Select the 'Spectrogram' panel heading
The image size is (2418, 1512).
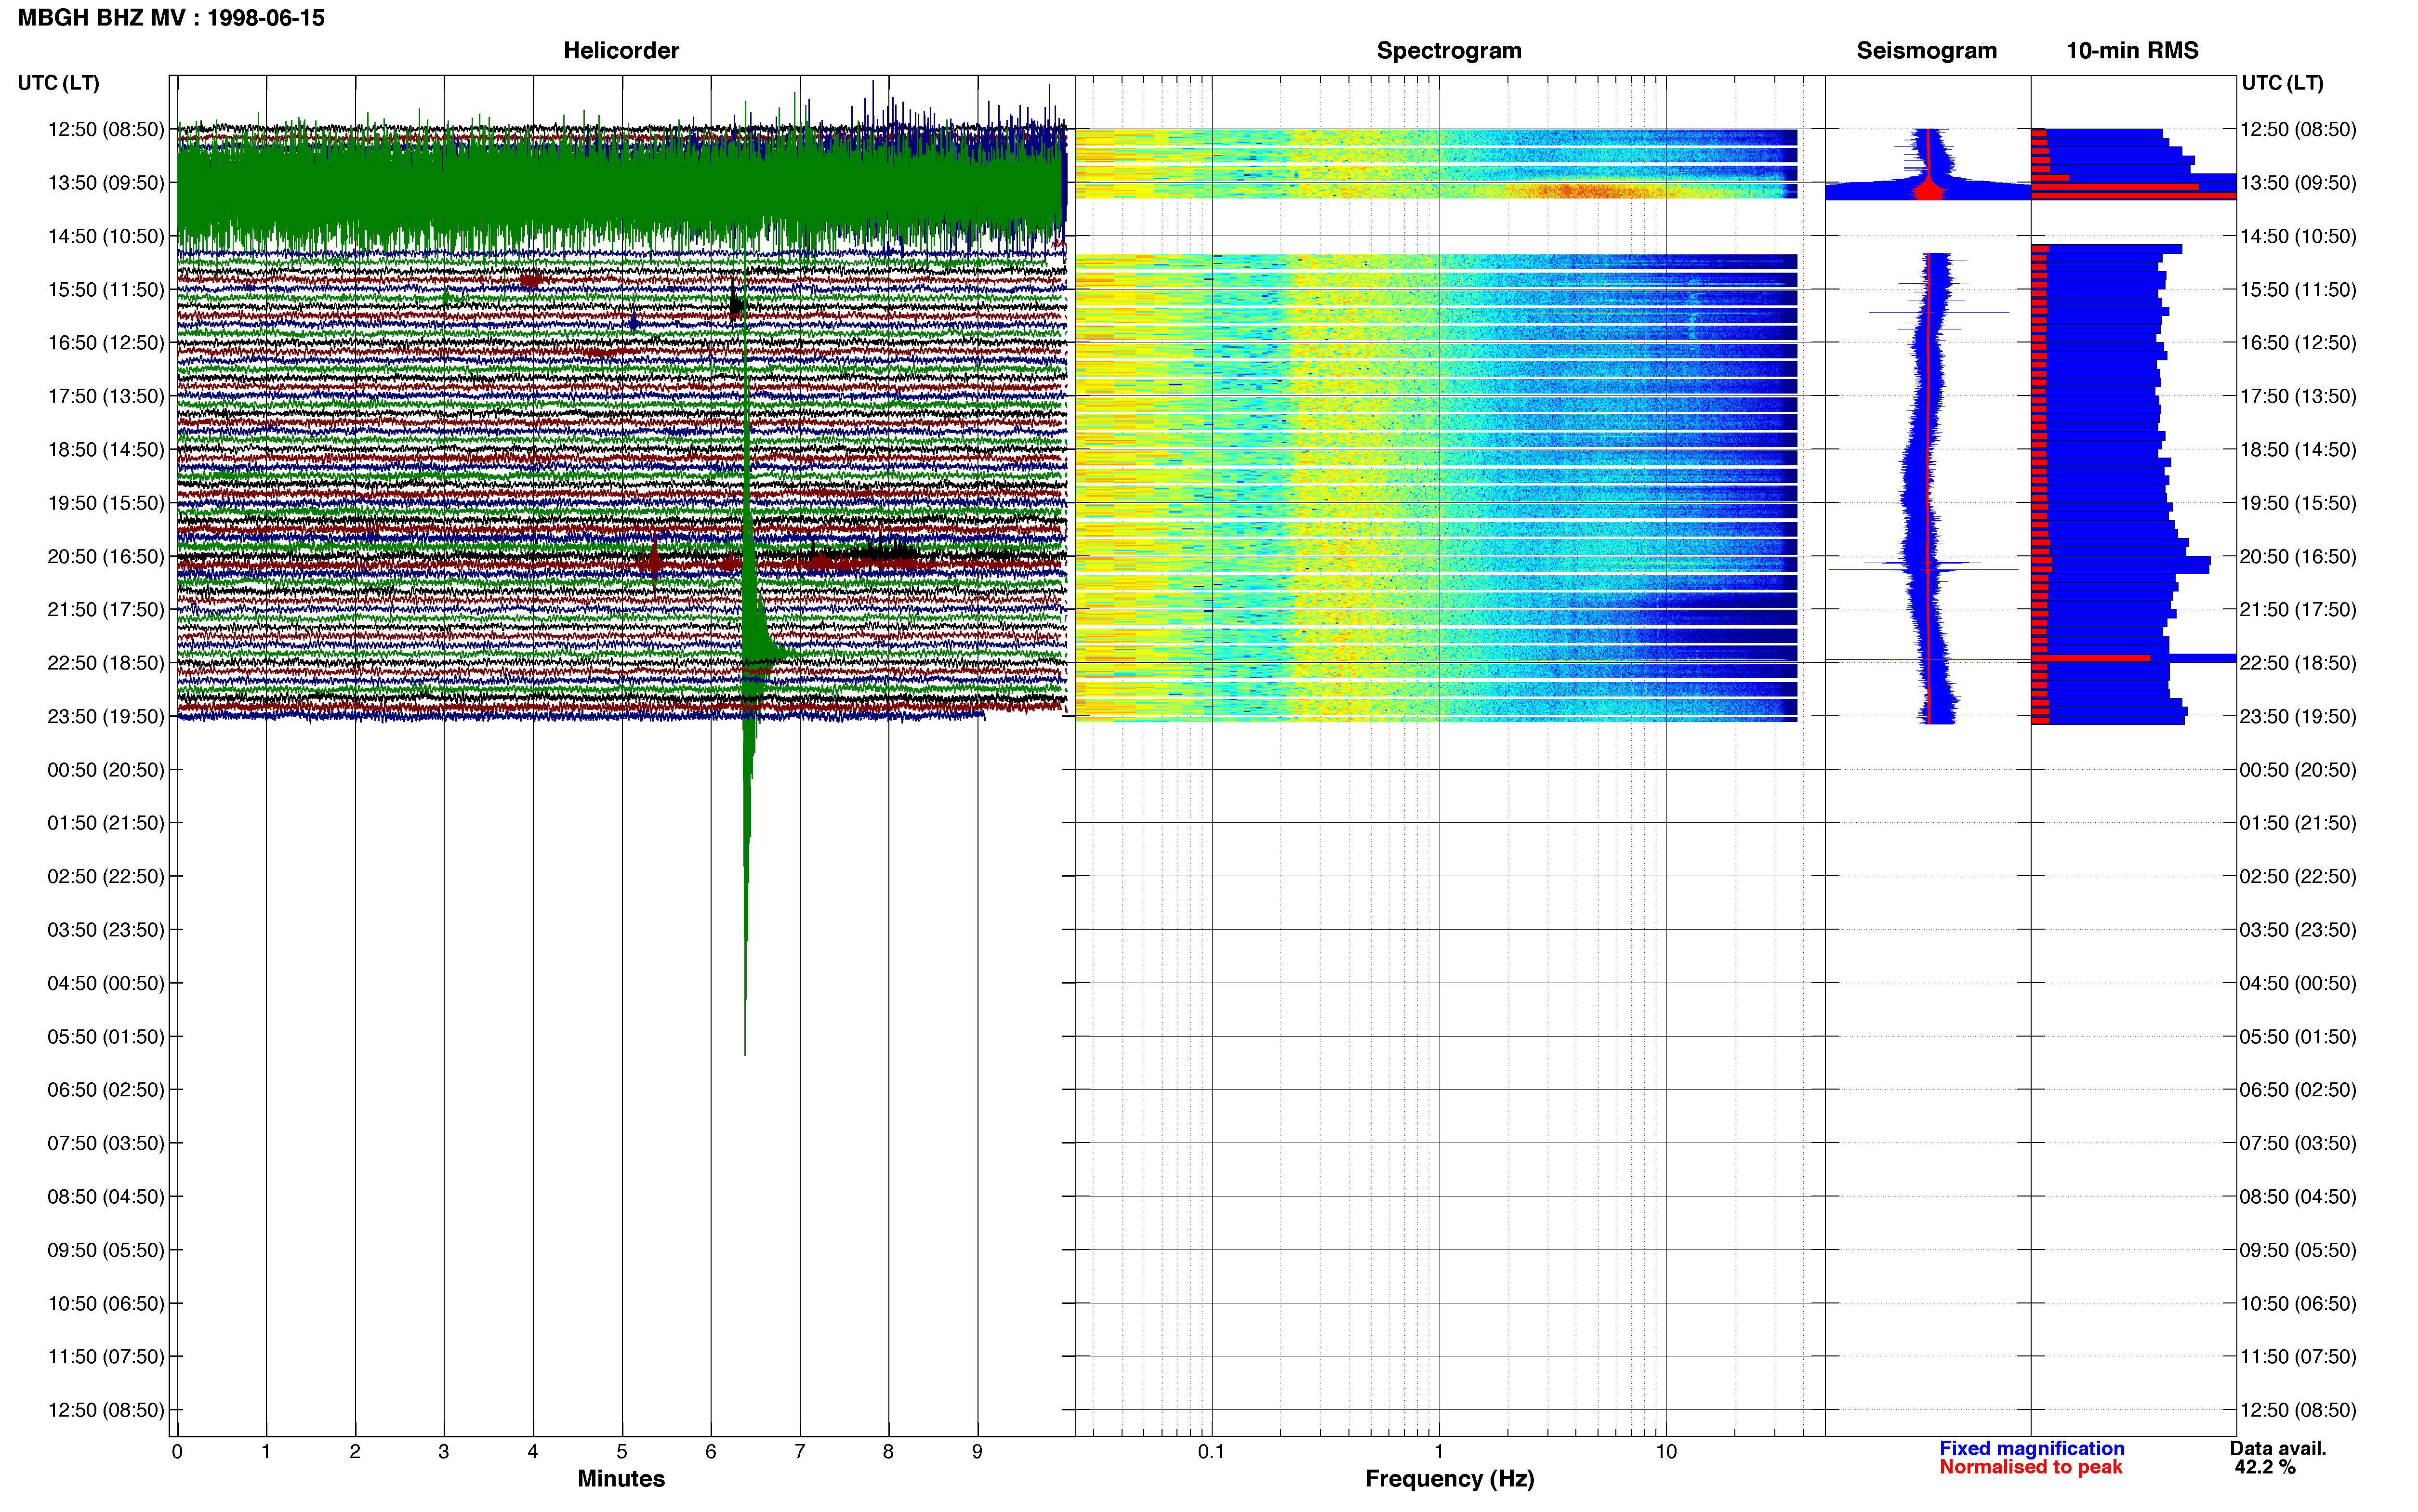pyautogui.click(x=1449, y=50)
